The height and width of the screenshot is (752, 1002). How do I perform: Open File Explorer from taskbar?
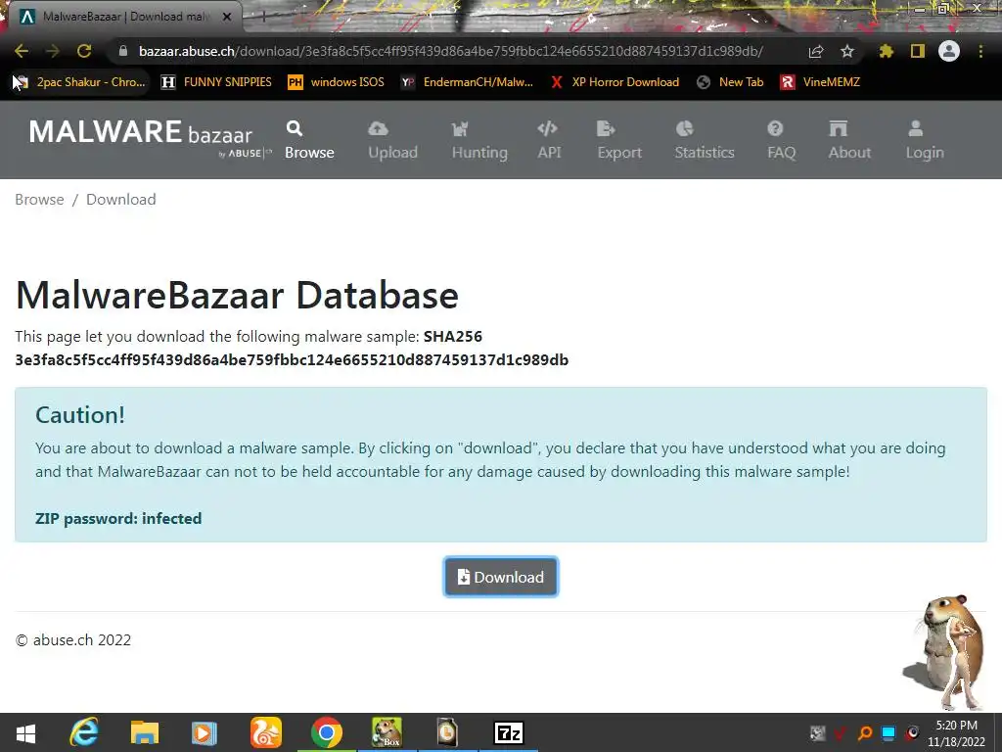[145, 732]
